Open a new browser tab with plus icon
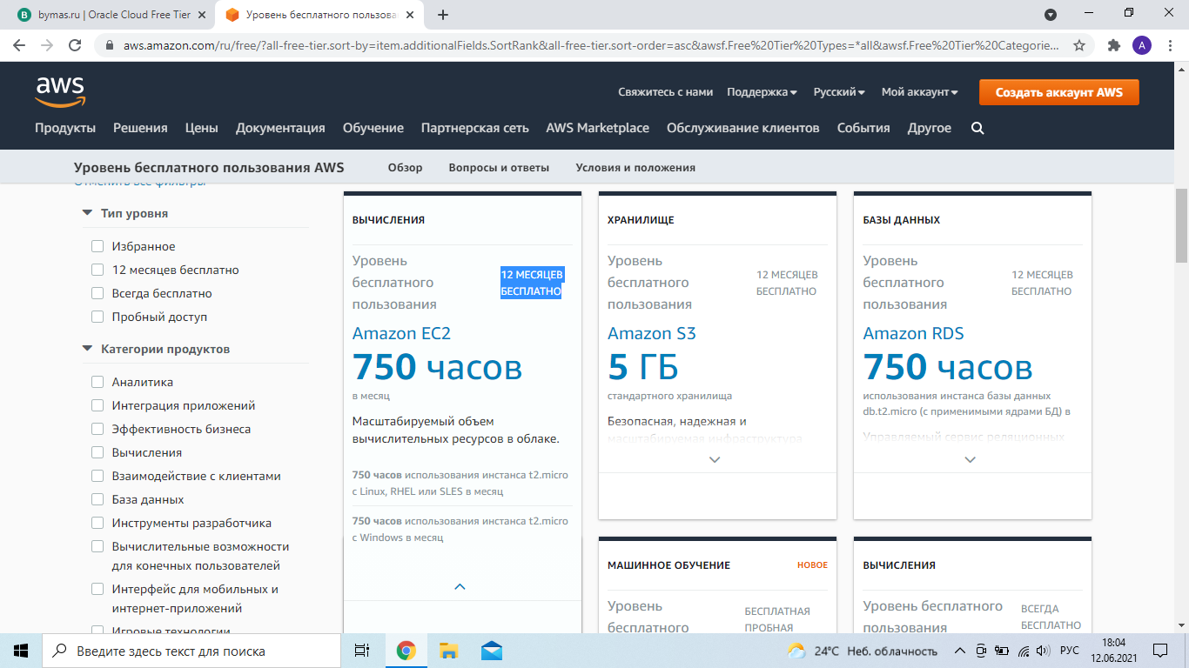The width and height of the screenshot is (1189, 668). (443, 15)
